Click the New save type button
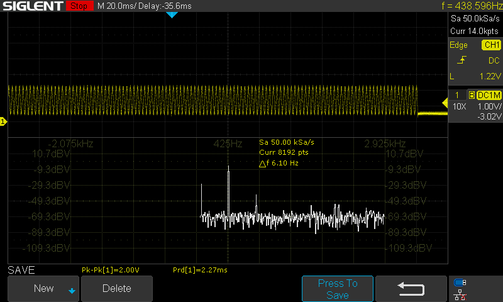The image size is (503, 302). [43, 289]
